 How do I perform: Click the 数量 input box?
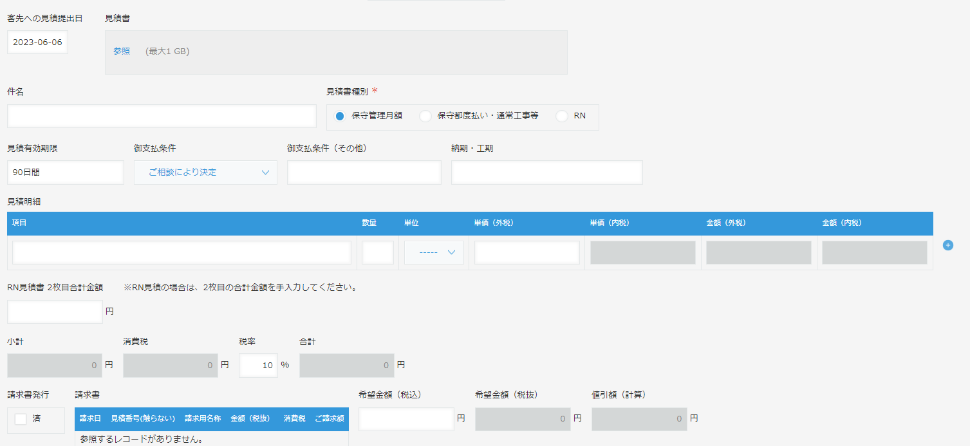[x=377, y=252]
